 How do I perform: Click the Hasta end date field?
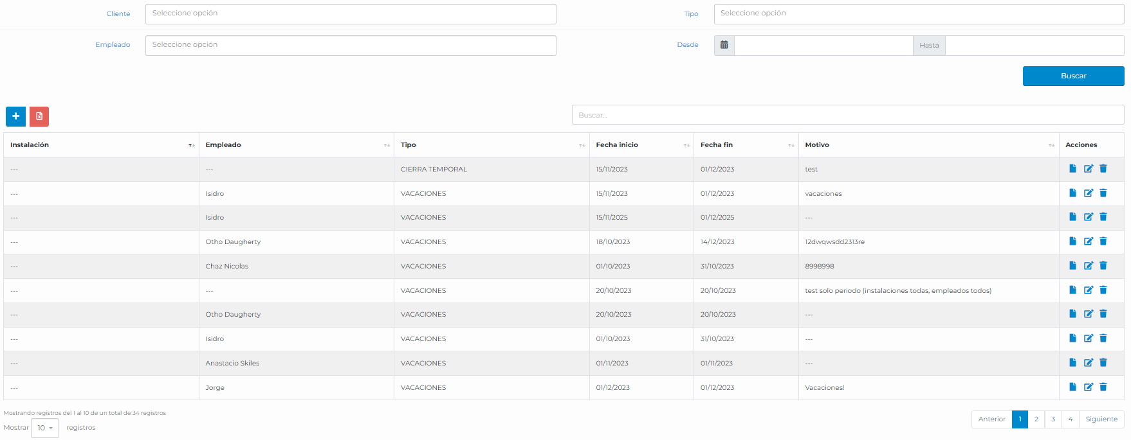[1034, 46]
